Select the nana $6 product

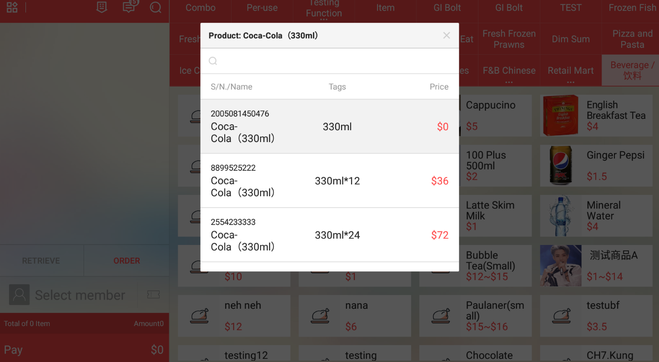point(355,316)
